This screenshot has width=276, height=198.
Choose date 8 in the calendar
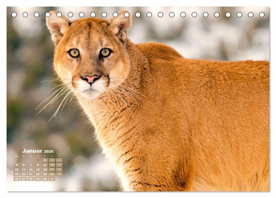click(38, 165)
